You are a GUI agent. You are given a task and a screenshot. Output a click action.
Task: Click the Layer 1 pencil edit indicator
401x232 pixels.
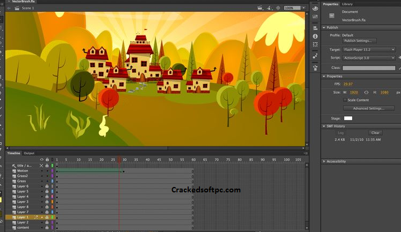pyautogui.click(x=36, y=217)
